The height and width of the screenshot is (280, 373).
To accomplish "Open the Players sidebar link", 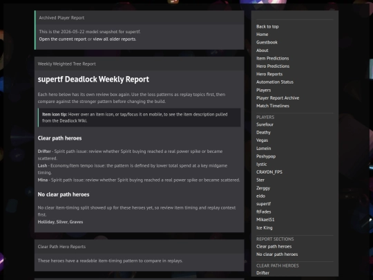I will 264,91.
